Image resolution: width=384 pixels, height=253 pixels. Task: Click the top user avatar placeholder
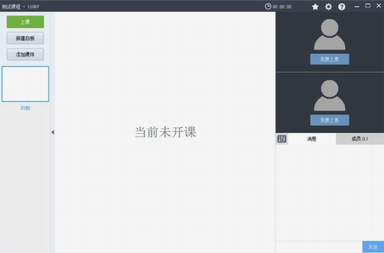coord(329,34)
